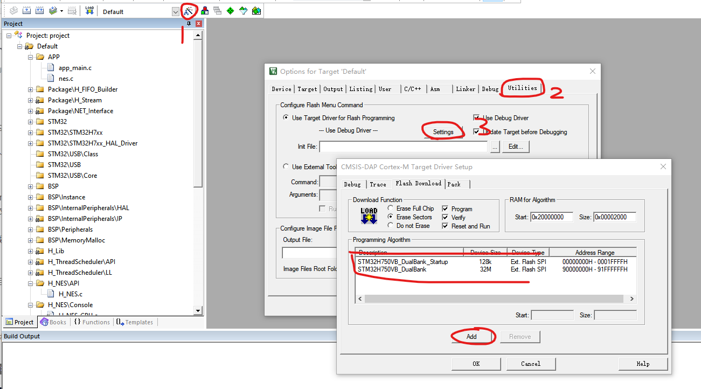Viewport: 701px width, 389px height.
Task: Click the Add programming algorithm button
Action: pos(471,337)
